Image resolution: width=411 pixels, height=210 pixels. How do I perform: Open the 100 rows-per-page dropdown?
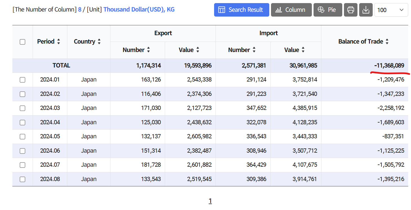click(x=391, y=10)
